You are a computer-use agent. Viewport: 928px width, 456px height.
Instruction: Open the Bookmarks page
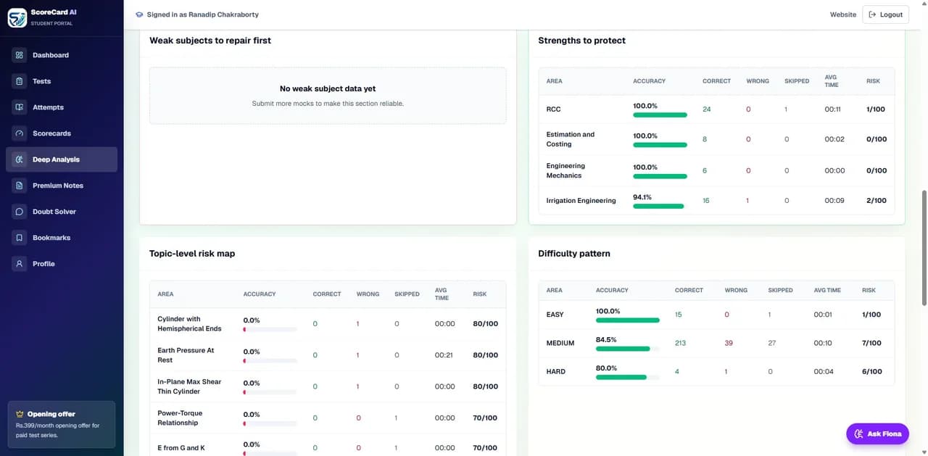pos(62,238)
